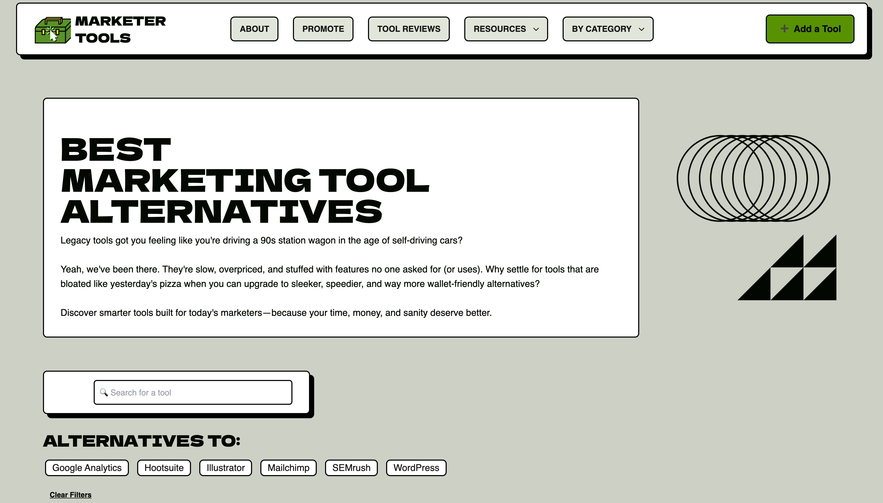This screenshot has height=503, width=883.
Task: Click the Search for a tool input field
Action: coord(193,392)
